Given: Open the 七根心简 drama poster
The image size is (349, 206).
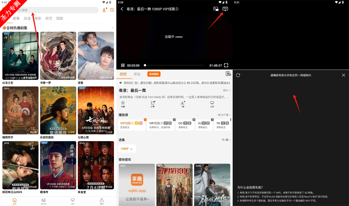Looking at the screenshot, I should tap(96, 110).
